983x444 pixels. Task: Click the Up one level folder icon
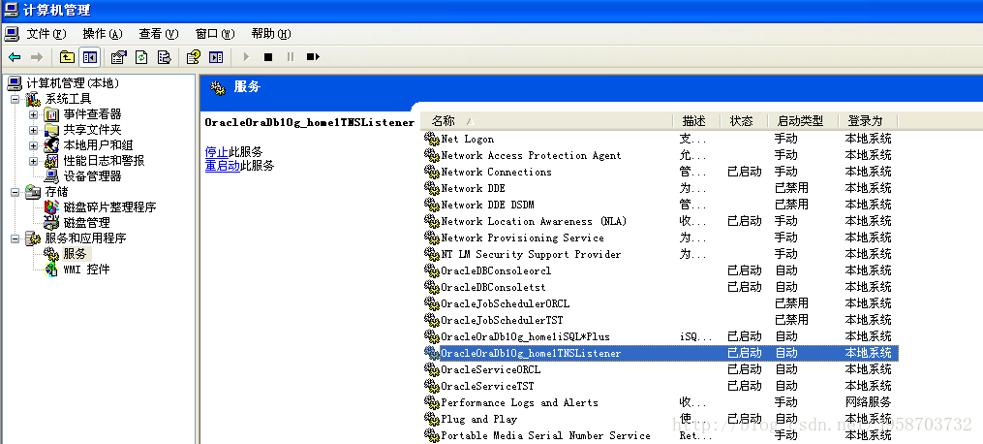click(67, 57)
